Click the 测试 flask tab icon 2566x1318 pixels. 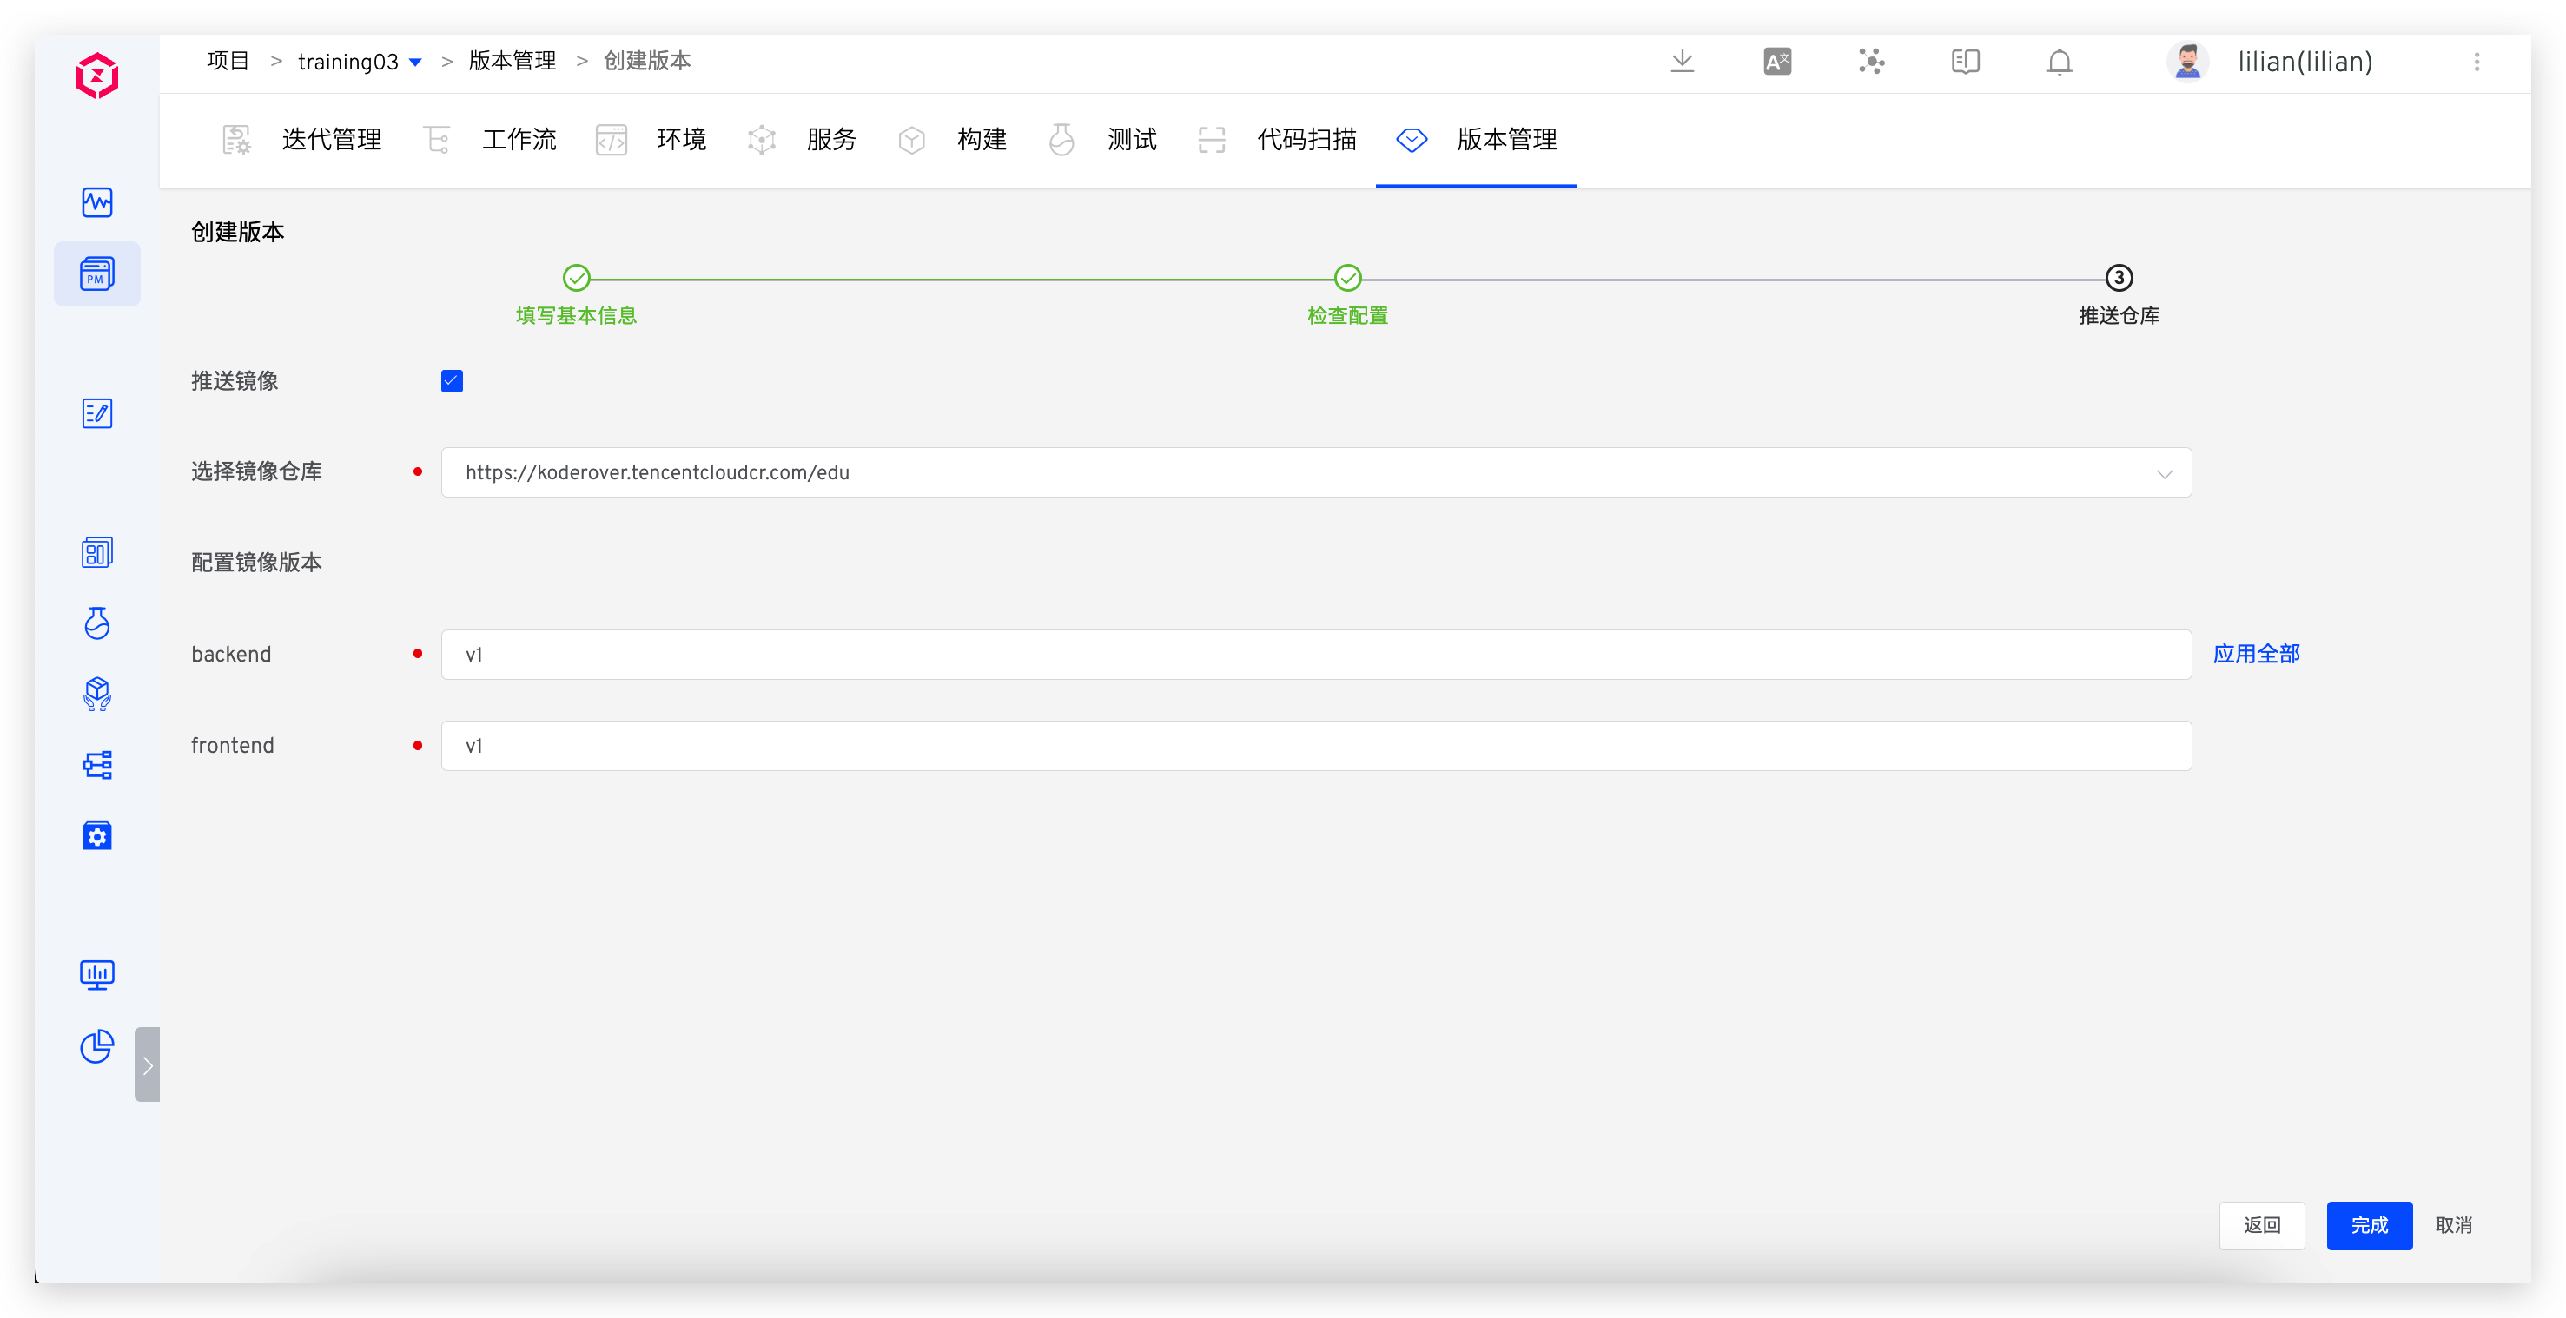coord(1061,140)
